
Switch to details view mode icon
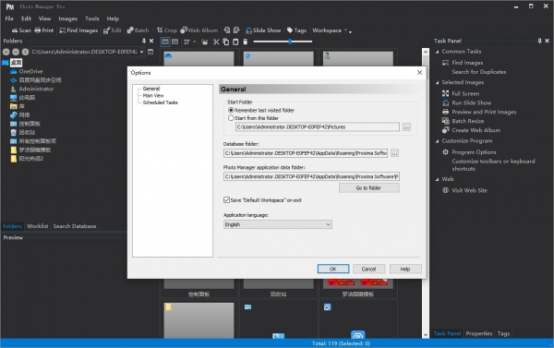click(x=175, y=42)
